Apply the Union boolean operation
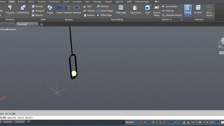Viewport: 224px width, 126px height. point(59,10)
